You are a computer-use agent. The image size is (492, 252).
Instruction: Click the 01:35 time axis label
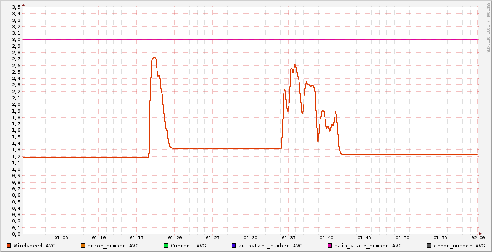289,238
